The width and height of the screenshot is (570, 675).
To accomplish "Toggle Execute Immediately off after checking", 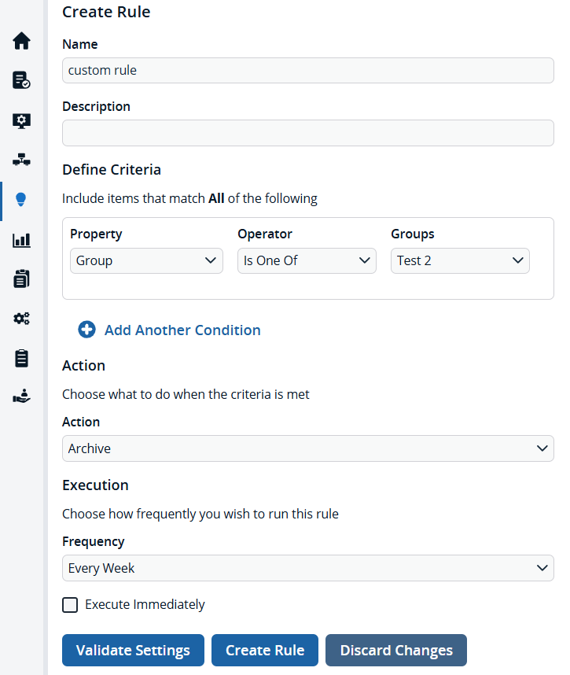I will tap(70, 605).
